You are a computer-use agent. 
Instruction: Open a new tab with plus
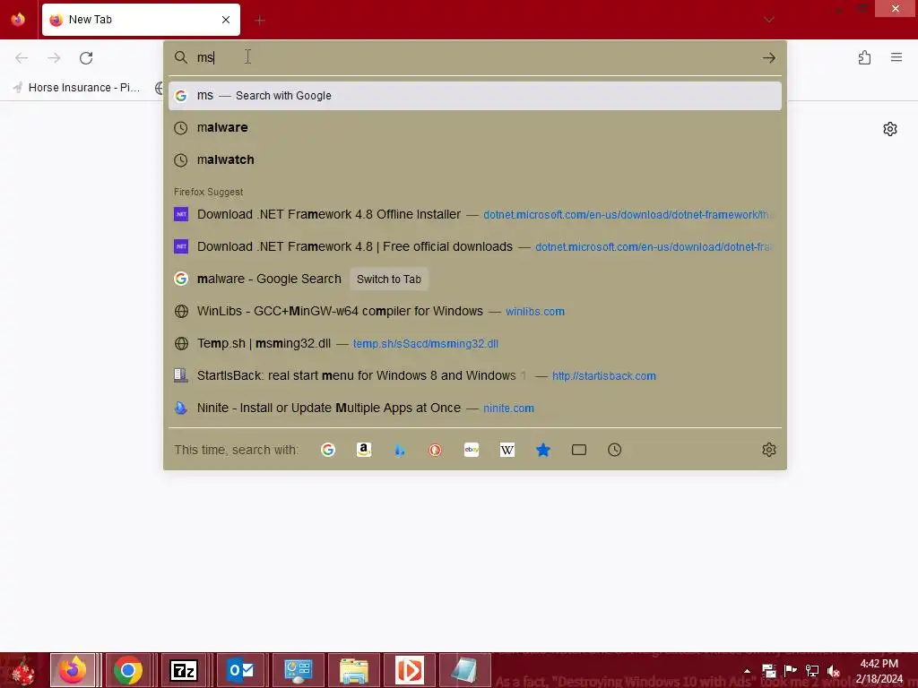pyautogui.click(x=260, y=20)
